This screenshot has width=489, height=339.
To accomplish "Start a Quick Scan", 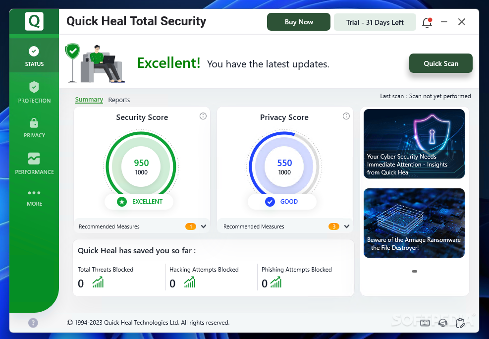I will tap(440, 63).
